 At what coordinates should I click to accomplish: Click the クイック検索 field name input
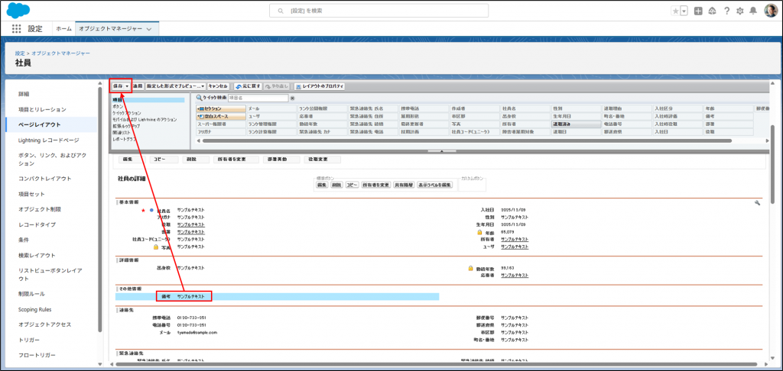[x=258, y=98]
